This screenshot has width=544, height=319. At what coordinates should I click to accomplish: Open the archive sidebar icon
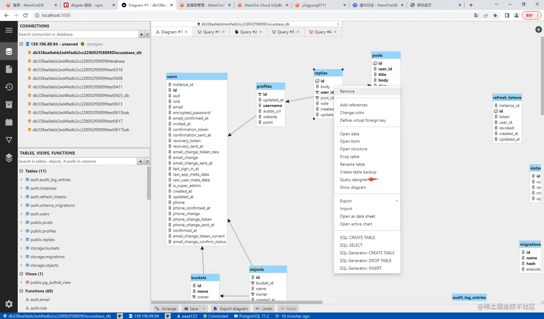click(x=9, y=105)
